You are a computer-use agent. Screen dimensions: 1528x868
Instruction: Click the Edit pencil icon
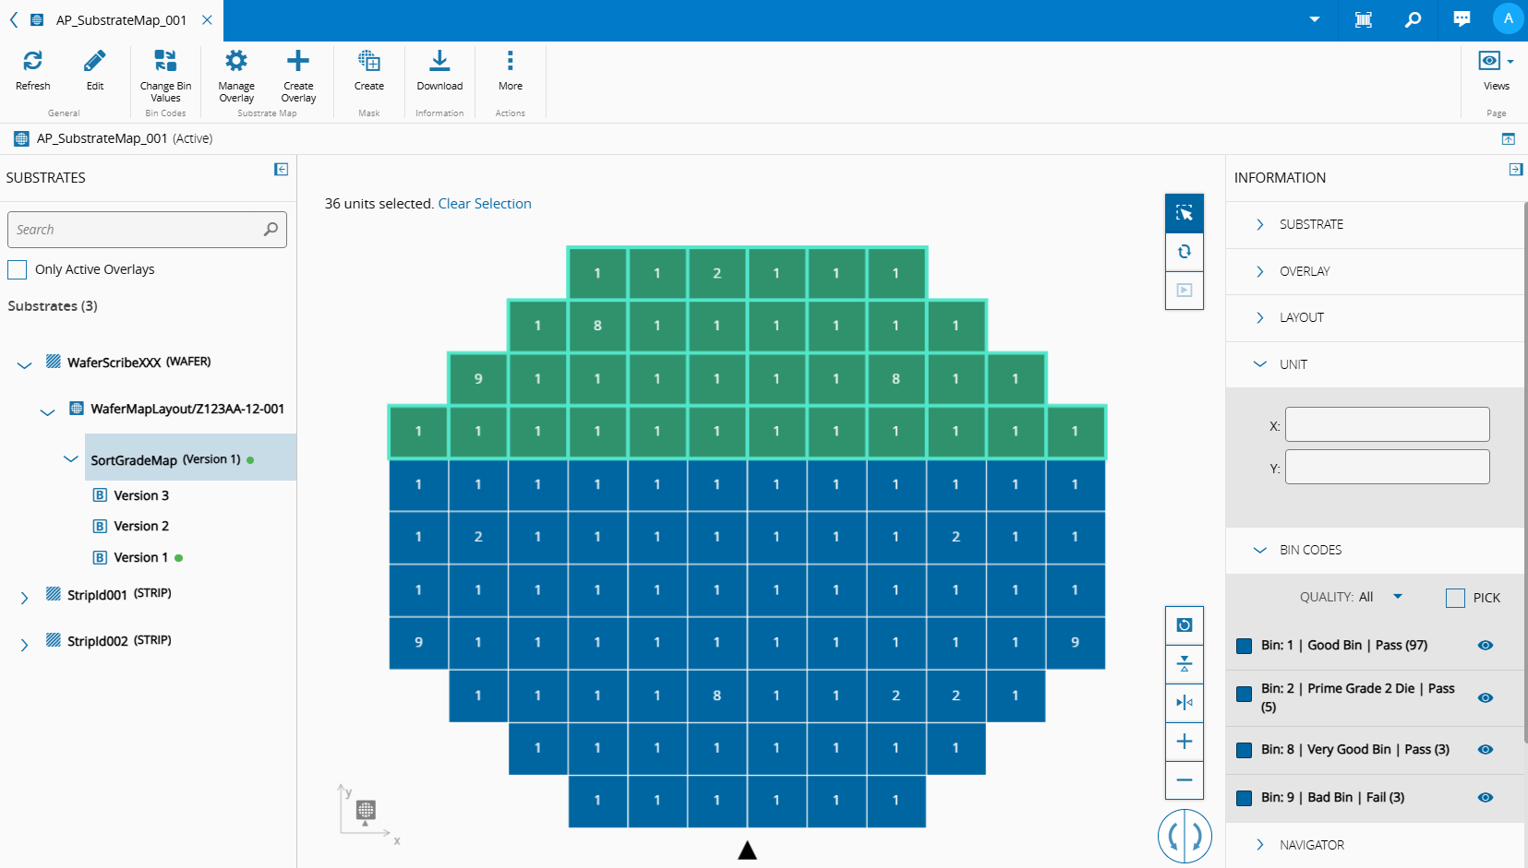coord(95,61)
